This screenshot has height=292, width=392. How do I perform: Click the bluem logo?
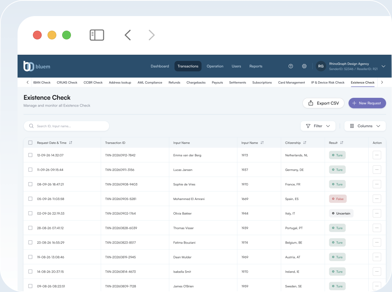click(37, 66)
